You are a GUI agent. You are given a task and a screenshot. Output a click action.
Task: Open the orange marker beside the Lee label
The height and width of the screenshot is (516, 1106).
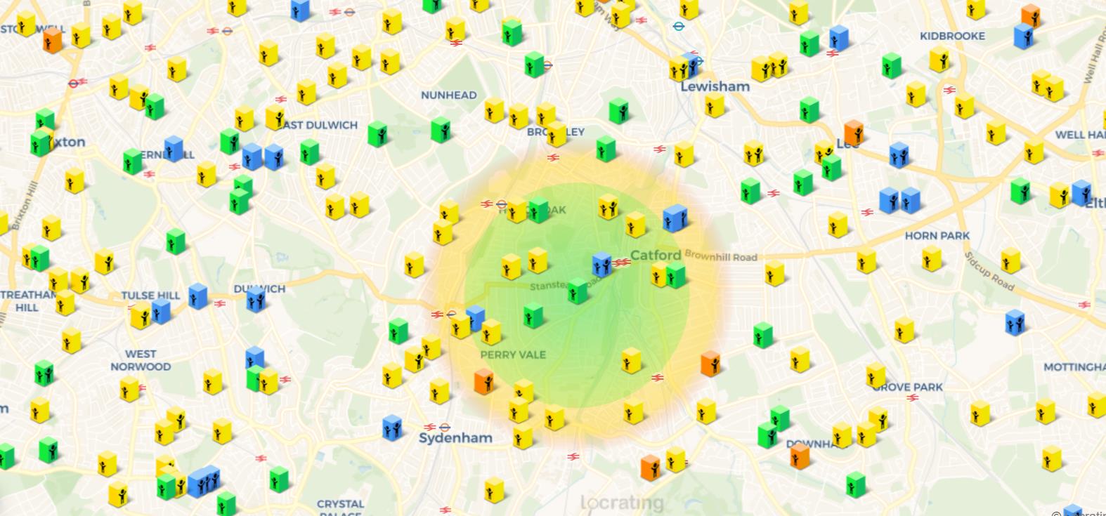tap(853, 131)
